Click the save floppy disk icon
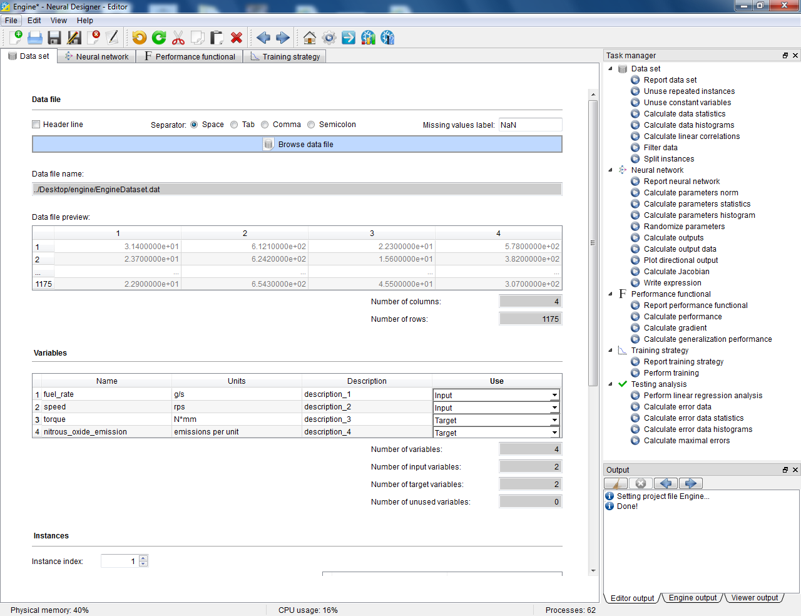 click(x=54, y=38)
